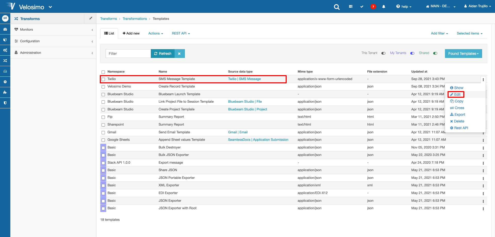Open the single cog icon in left sidebar
This screenshot has height=237, width=495.
(x=5, y=82)
